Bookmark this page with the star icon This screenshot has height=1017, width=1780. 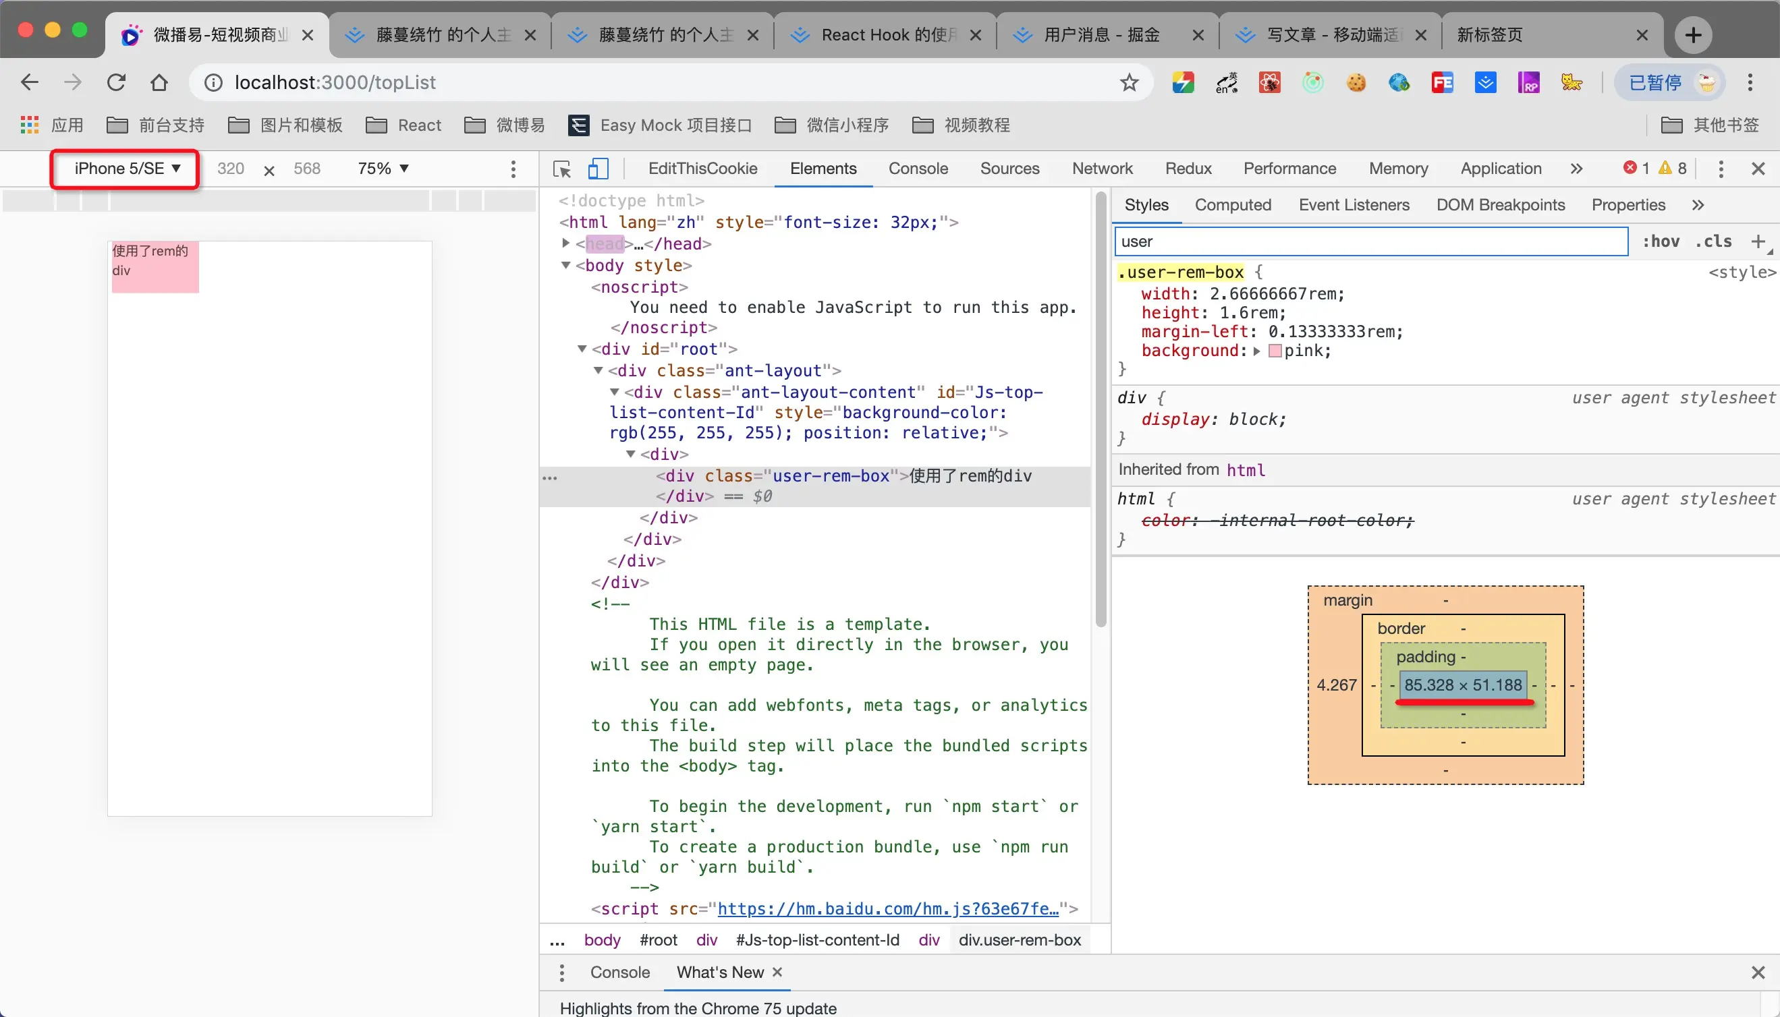click(1129, 83)
